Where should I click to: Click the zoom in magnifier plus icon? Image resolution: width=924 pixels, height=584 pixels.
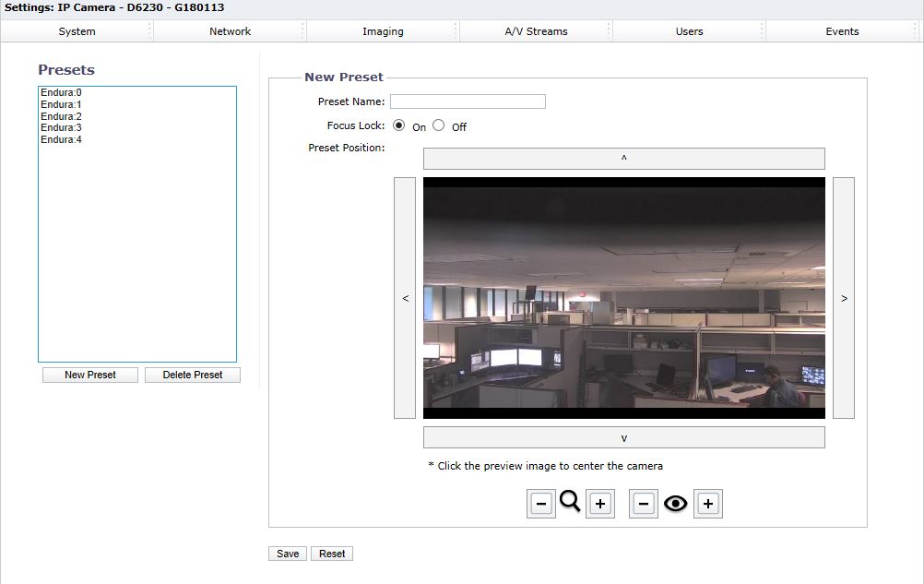[599, 503]
